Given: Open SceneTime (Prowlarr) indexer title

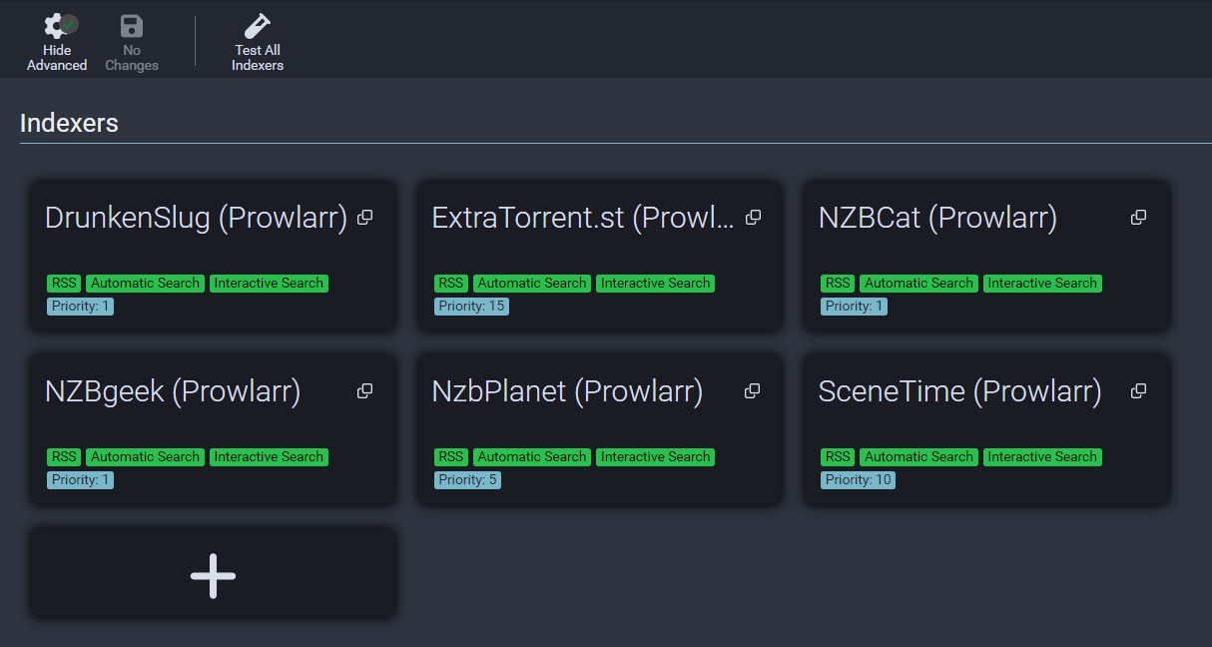Looking at the screenshot, I should (x=959, y=392).
